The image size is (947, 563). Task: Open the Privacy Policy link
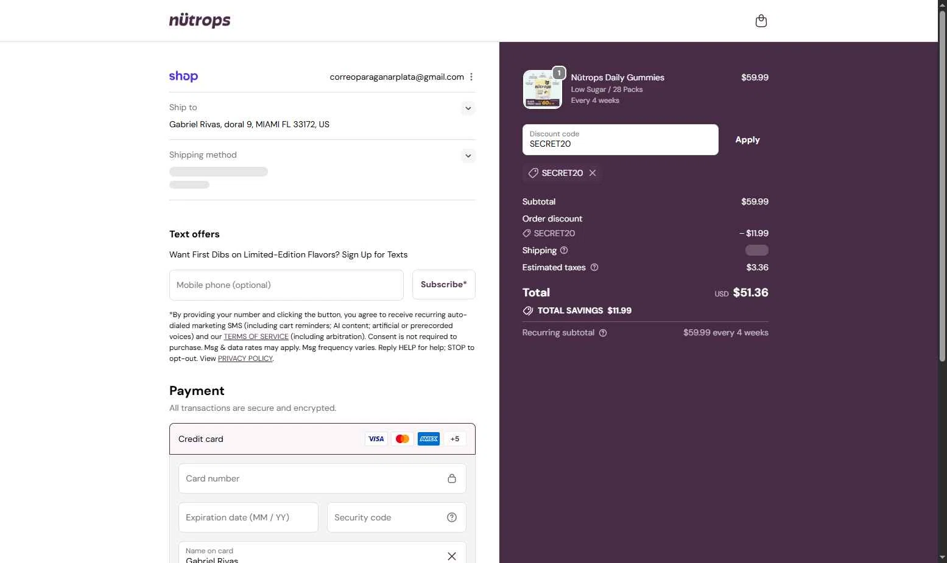(x=245, y=358)
